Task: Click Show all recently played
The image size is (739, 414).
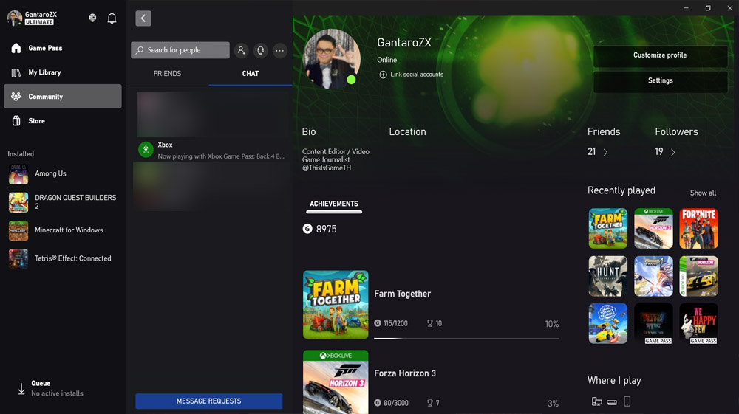Action: pos(703,193)
